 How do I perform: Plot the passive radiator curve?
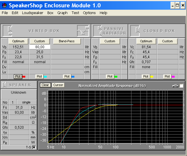(110, 76)
